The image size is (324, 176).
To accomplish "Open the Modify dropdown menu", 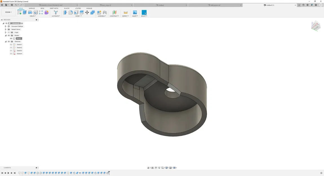I will [79, 16].
